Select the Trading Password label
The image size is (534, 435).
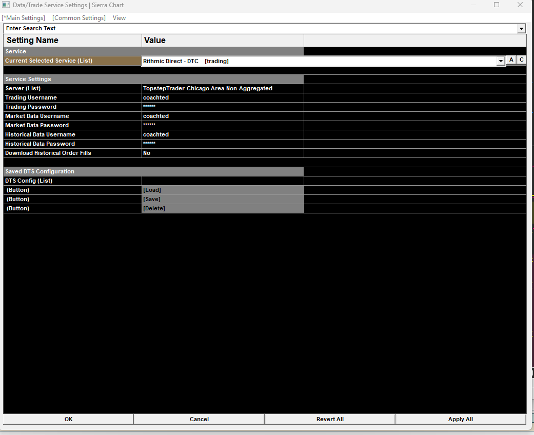point(31,107)
